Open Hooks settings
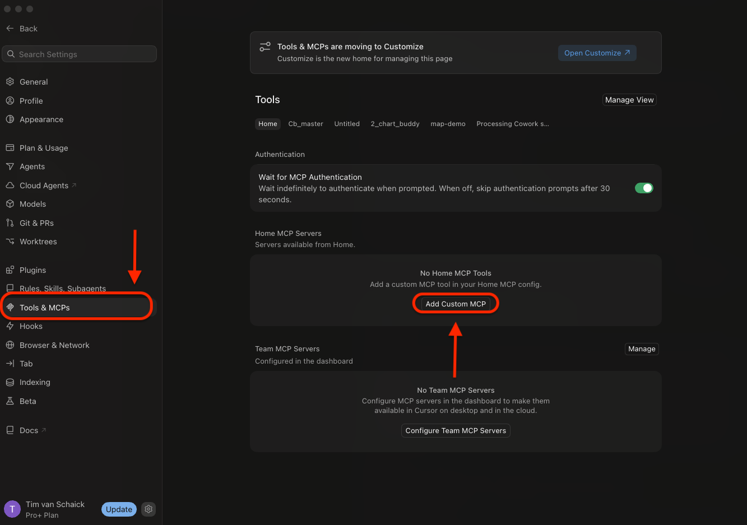 coord(31,326)
